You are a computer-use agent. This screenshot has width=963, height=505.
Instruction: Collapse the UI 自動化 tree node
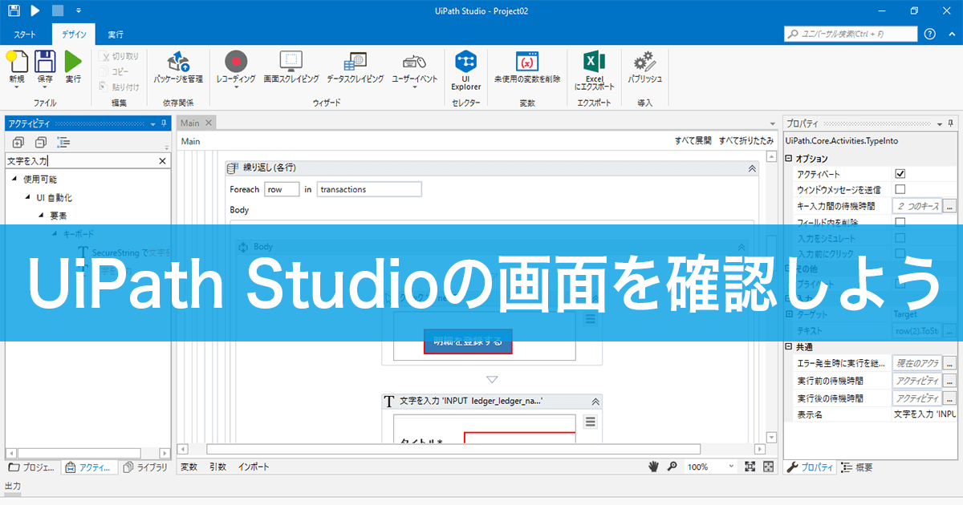click(27, 197)
